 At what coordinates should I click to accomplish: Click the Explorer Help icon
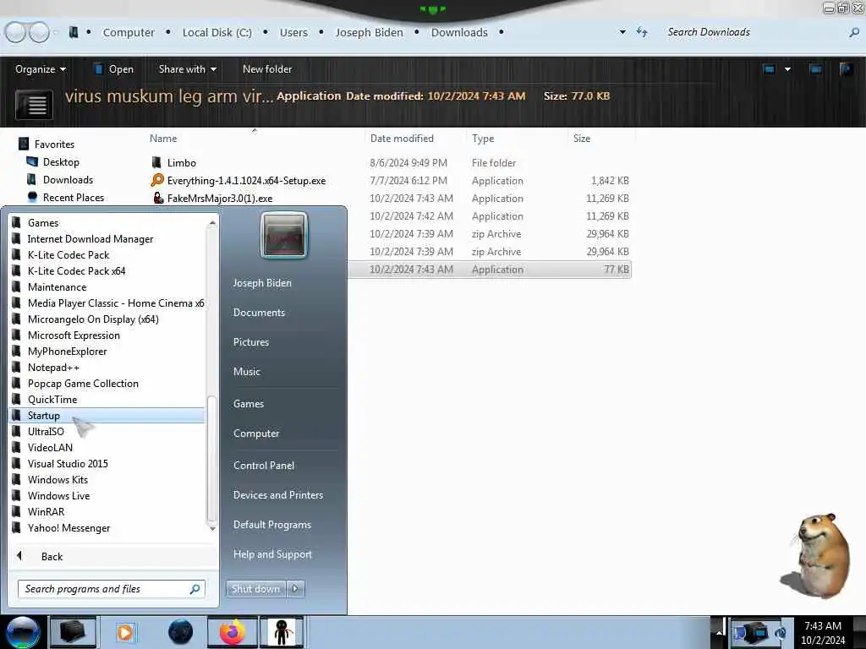pyautogui.click(x=845, y=69)
